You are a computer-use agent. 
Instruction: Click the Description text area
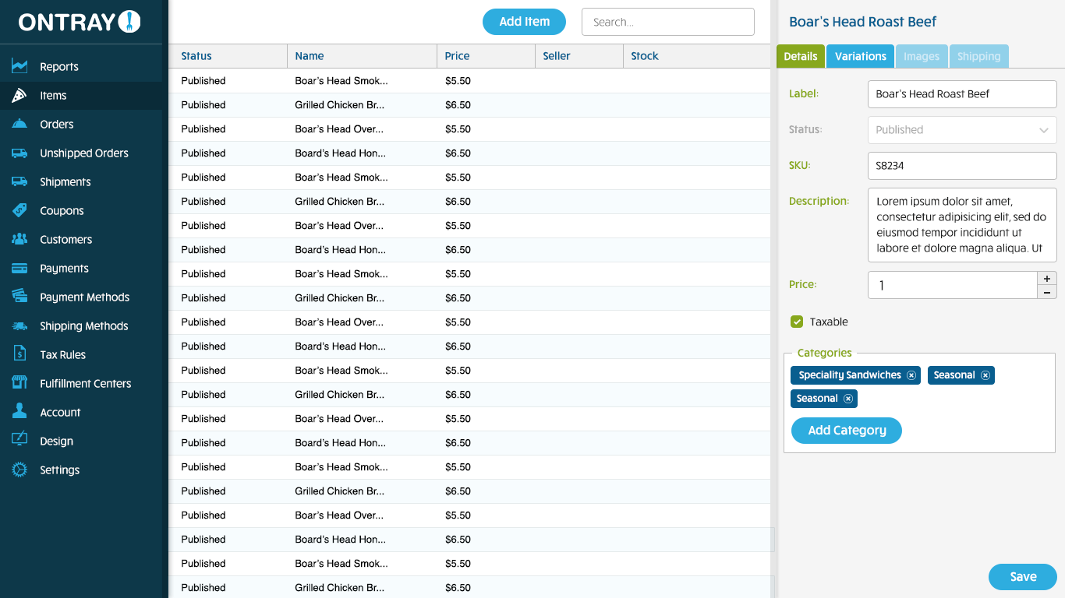coord(962,225)
